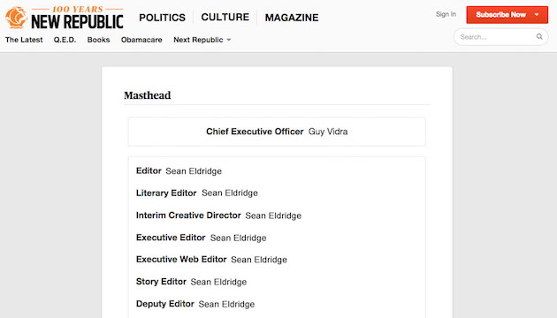557x318 pixels.
Task: Click the Executive Web Editor title
Action: (x=181, y=260)
